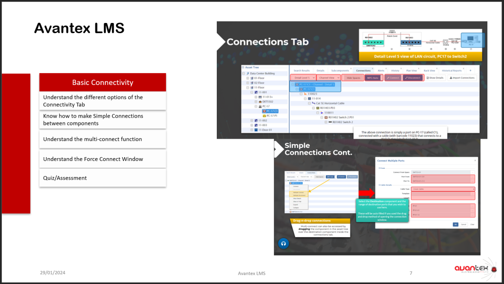
Task: Open the Cable Type dropdown in the dialog
Action: [x=443, y=189]
